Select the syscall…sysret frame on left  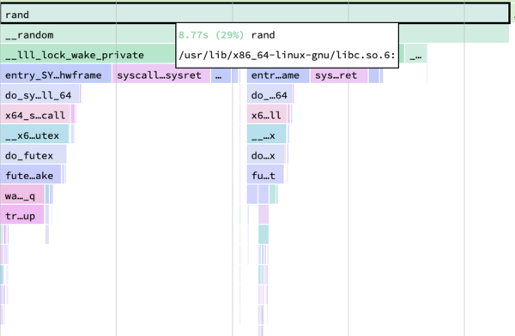pos(161,75)
